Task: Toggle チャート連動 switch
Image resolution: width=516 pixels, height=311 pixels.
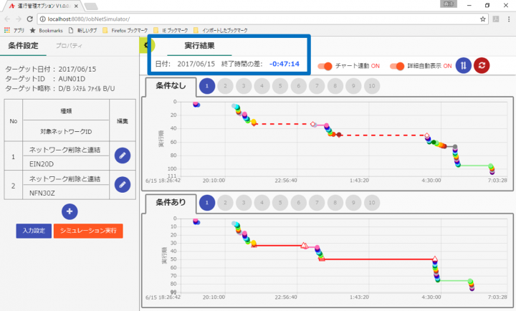Action: 325,66
